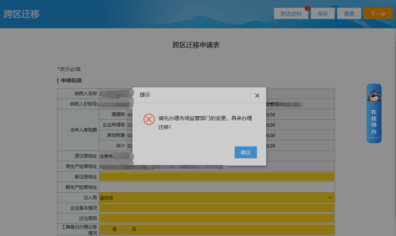Click the 新生产经营地址 input field

click(x=217, y=187)
